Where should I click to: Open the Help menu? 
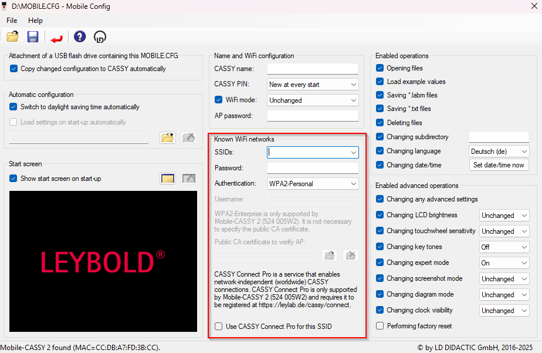(35, 21)
